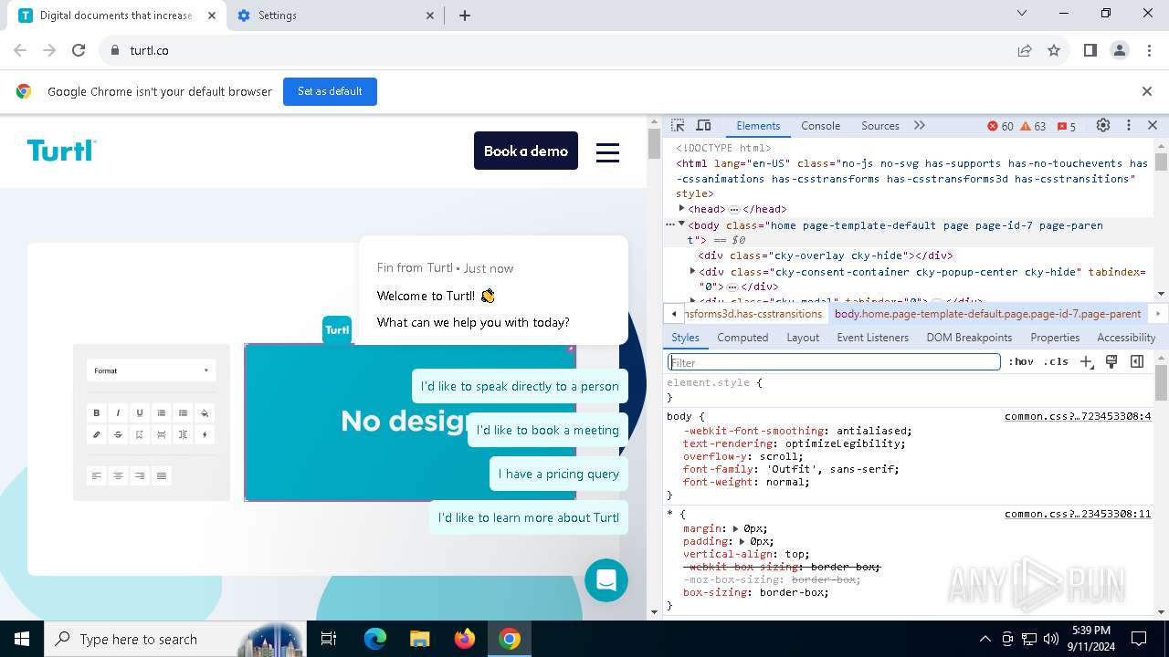Click the Book a demo button
The width and height of the screenshot is (1169, 657).
[526, 151]
